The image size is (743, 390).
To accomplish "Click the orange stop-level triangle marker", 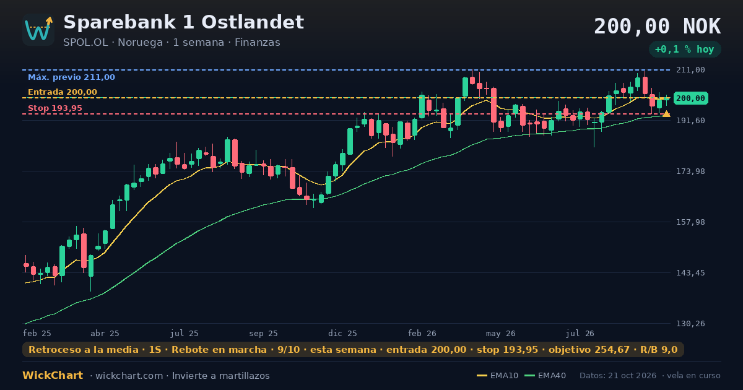I will (x=666, y=114).
